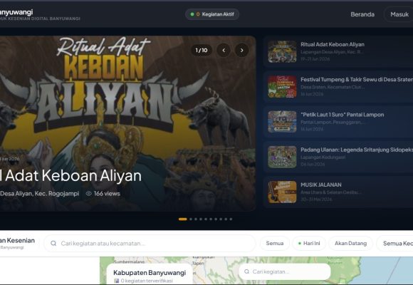Screen dimensions: 413x285
Task: Open the Beranda menu item
Action: click(362, 14)
